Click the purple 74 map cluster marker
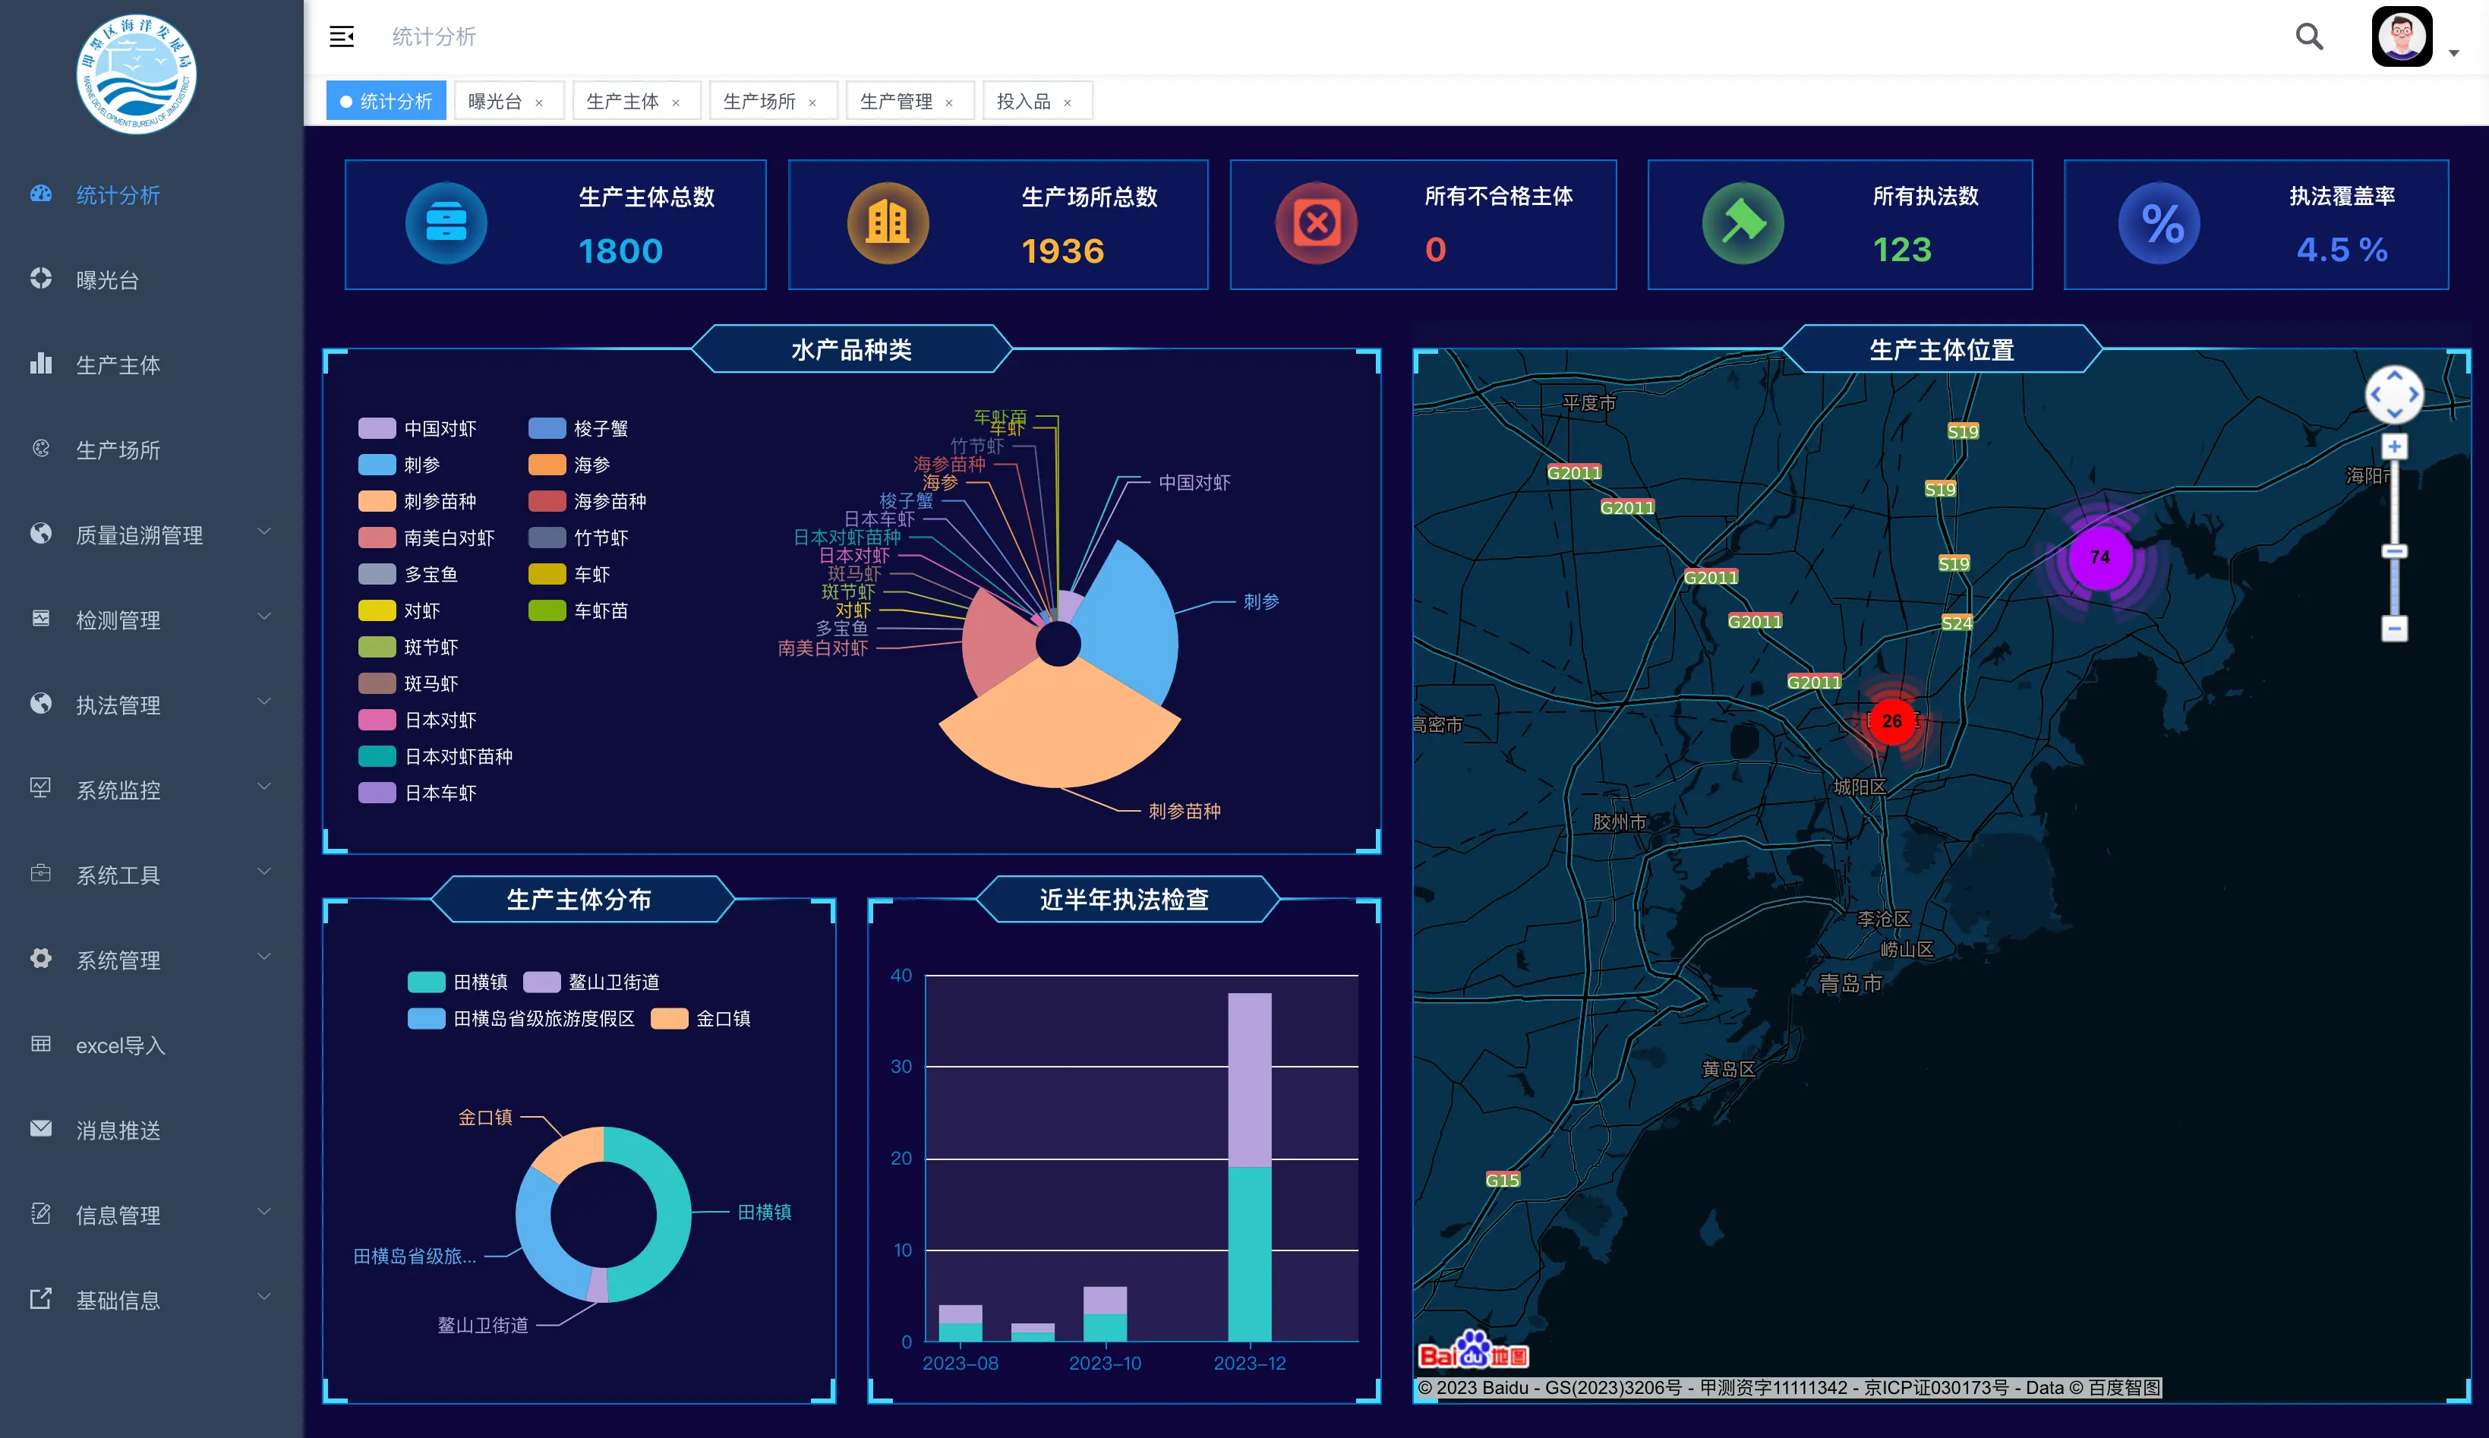The image size is (2489, 1438). 2099,557
